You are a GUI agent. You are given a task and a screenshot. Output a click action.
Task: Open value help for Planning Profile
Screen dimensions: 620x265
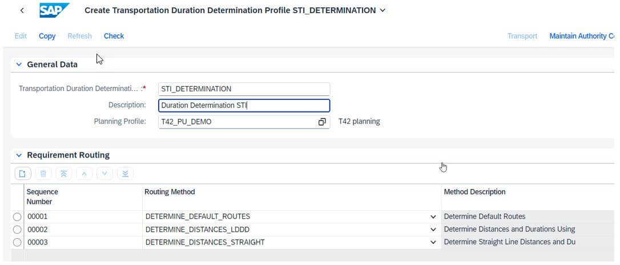322,122
